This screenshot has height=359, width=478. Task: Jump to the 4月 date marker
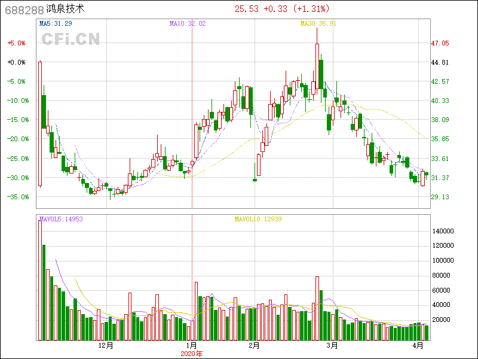[418, 345]
